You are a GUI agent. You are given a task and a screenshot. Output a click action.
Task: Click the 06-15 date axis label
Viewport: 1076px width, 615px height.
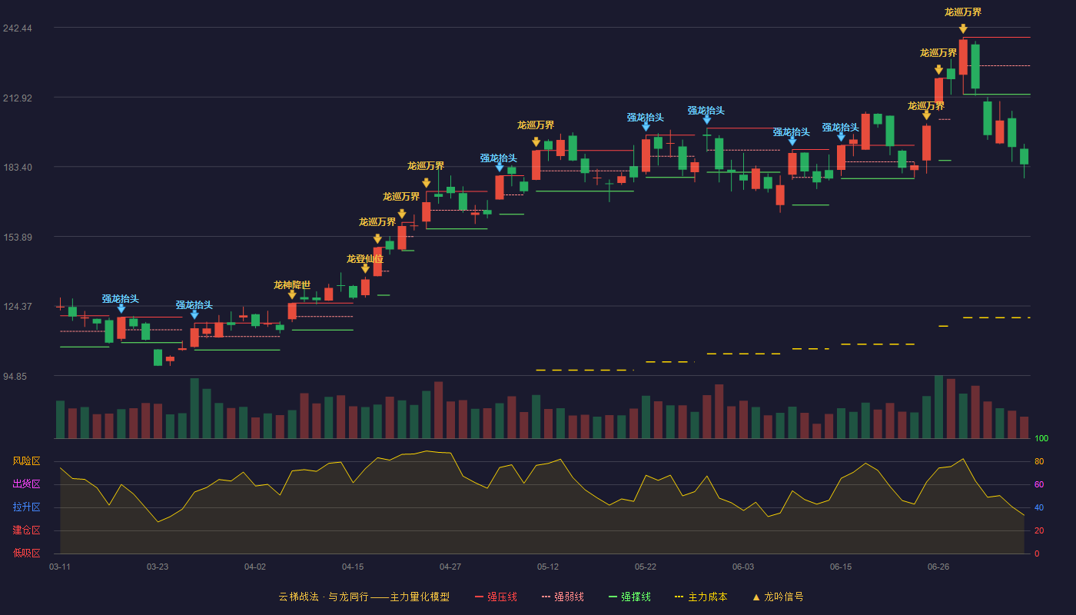point(841,567)
